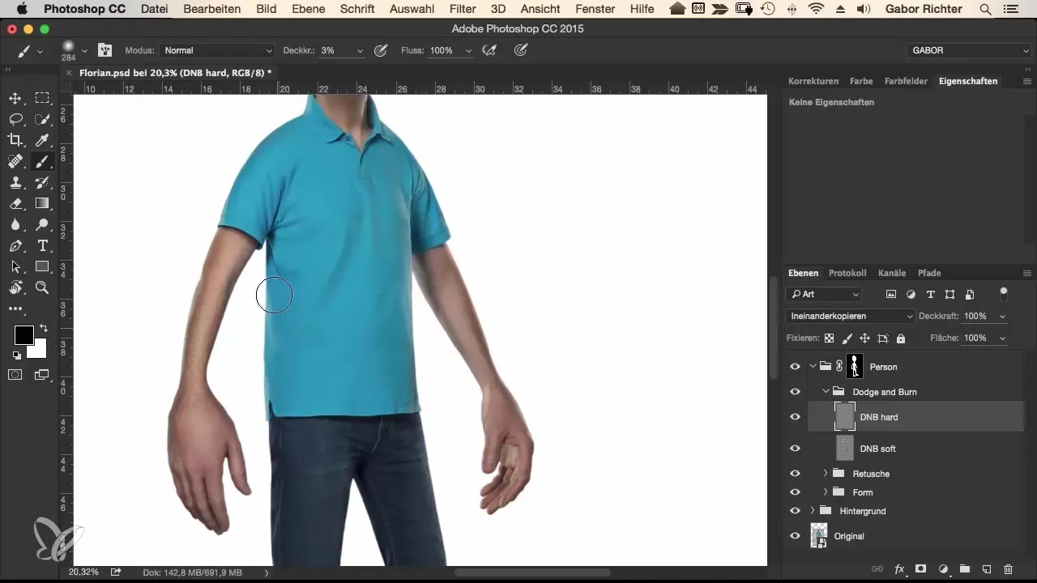Toggle the brush panel from options bar
Viewport: 1037px width, 583px height.
tap(105, 50)
